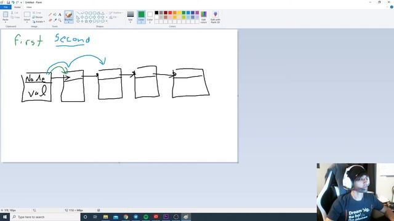Select the Eraser tool
Image resolution: width=394 pixels, height=221 pixels.
click(50, 20)
